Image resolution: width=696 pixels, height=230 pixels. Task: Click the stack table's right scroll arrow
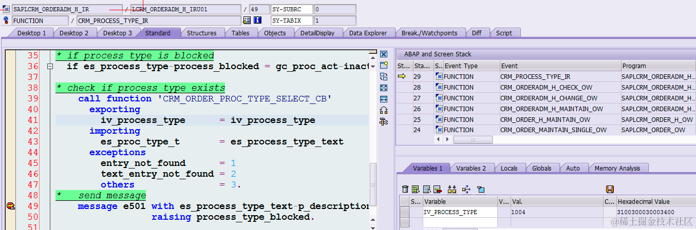(446, 139)
